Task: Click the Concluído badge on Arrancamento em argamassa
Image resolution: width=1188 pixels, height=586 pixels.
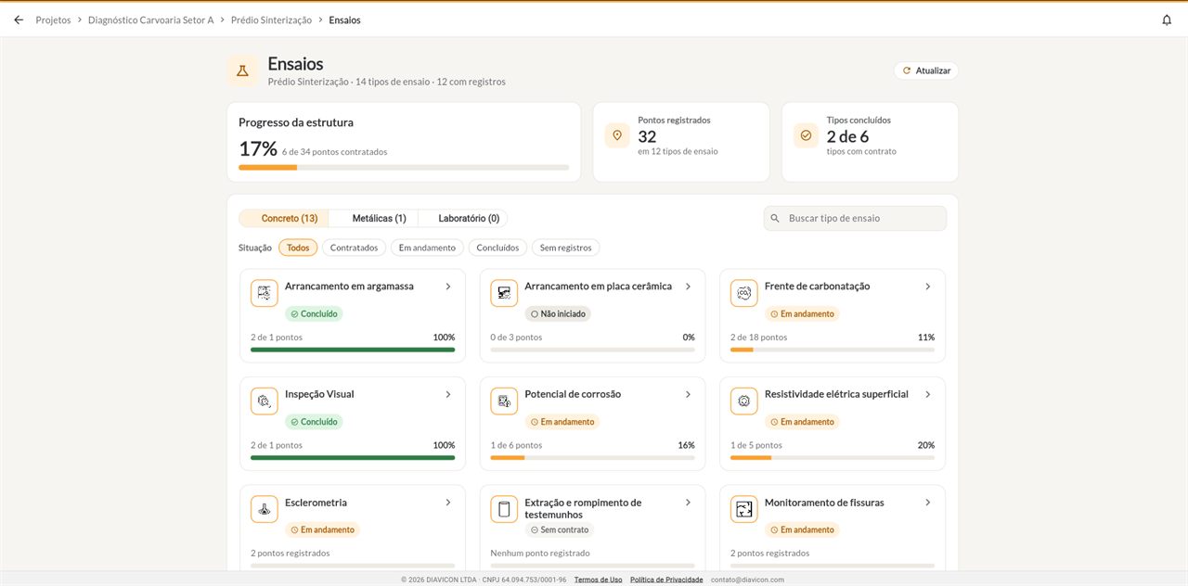Action: pos(314,314)
